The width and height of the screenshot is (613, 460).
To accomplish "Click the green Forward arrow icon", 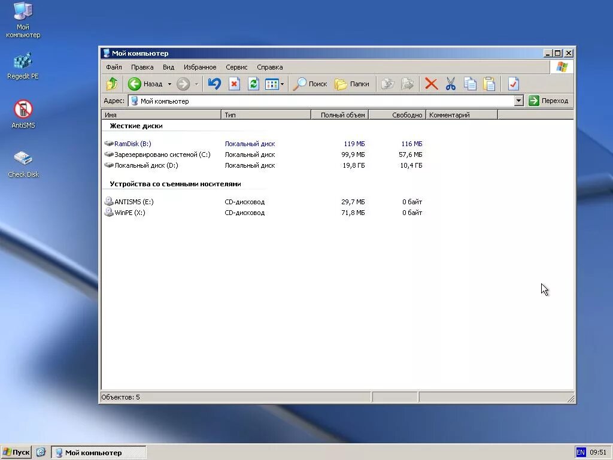I will (183, 84).
